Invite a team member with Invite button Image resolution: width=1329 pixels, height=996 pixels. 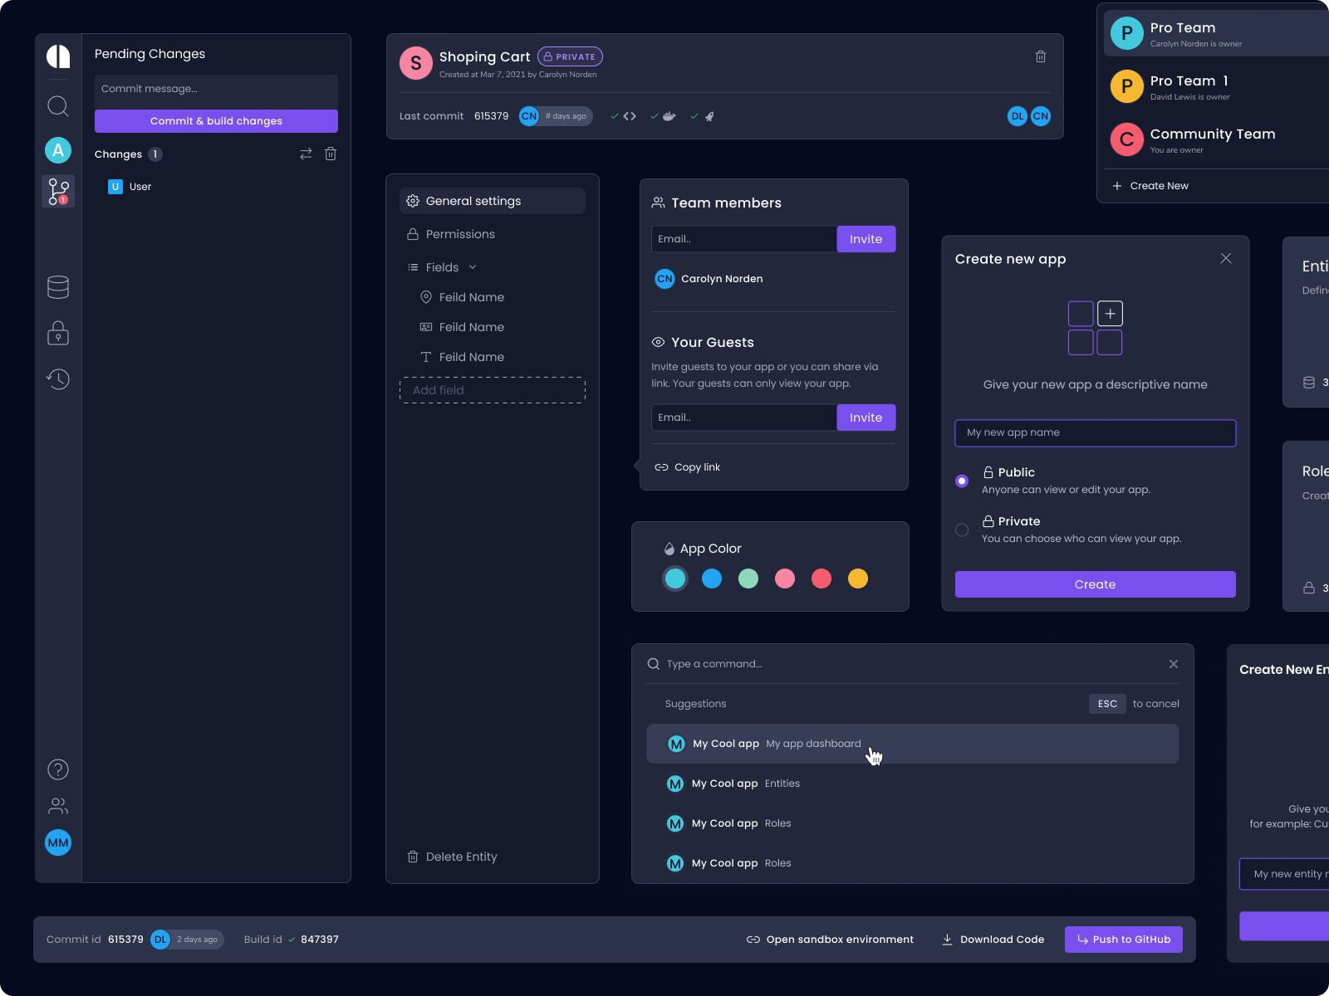point(866,239)
